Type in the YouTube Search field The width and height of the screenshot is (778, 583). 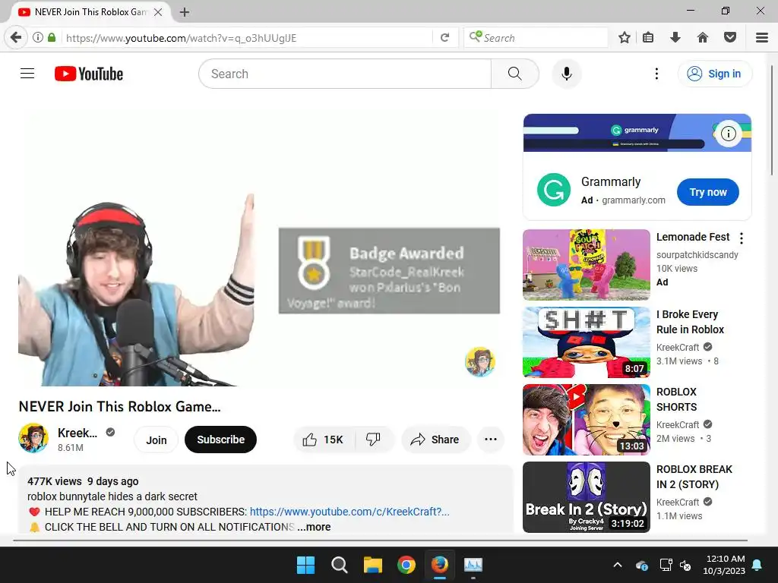pyautogui.click(x=345, y=74)
